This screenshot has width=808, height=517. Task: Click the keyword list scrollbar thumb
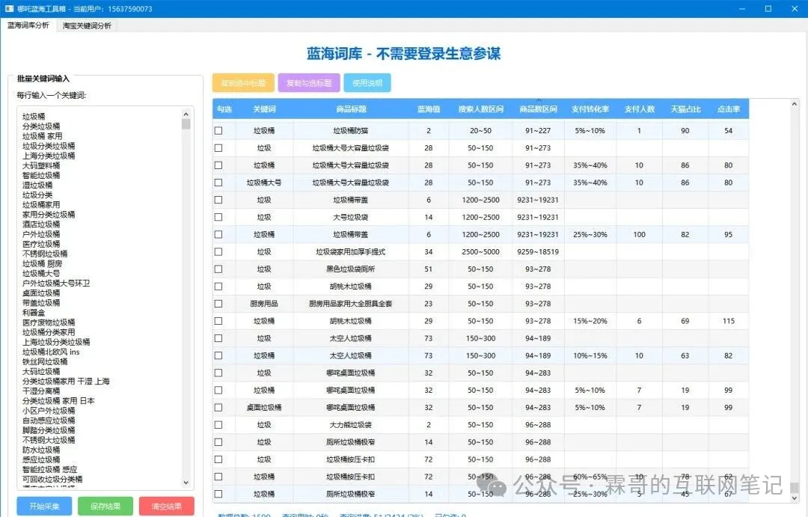pos(186,124)
